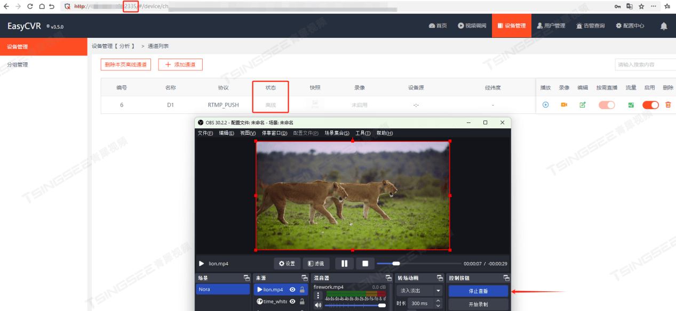
Task: Pause media playback in OBS
Action: [345, 263]
